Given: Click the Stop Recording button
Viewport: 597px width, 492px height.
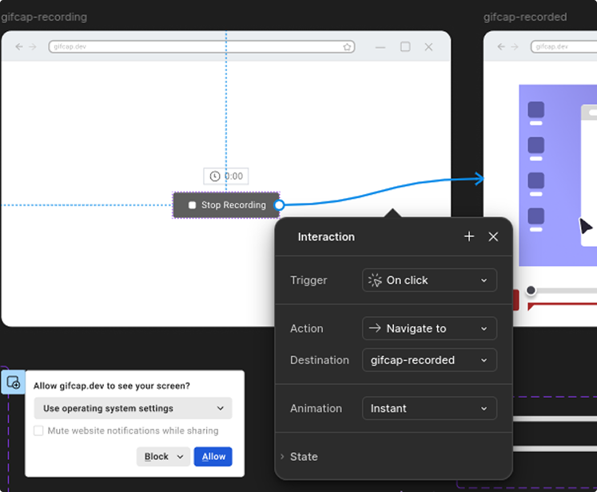Looking at the screenshot, I should [226, 205].
